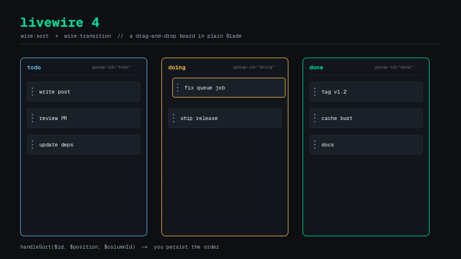Grab the drag handle on write post
The height and width of the screenshot is (259, 461).
pos(32,92)
